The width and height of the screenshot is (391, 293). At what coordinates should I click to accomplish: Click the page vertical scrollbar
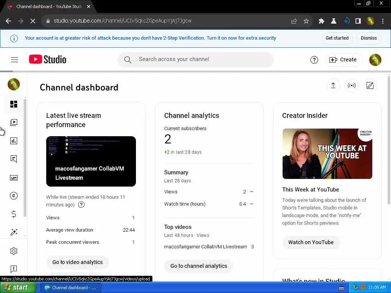coord(389,140)
